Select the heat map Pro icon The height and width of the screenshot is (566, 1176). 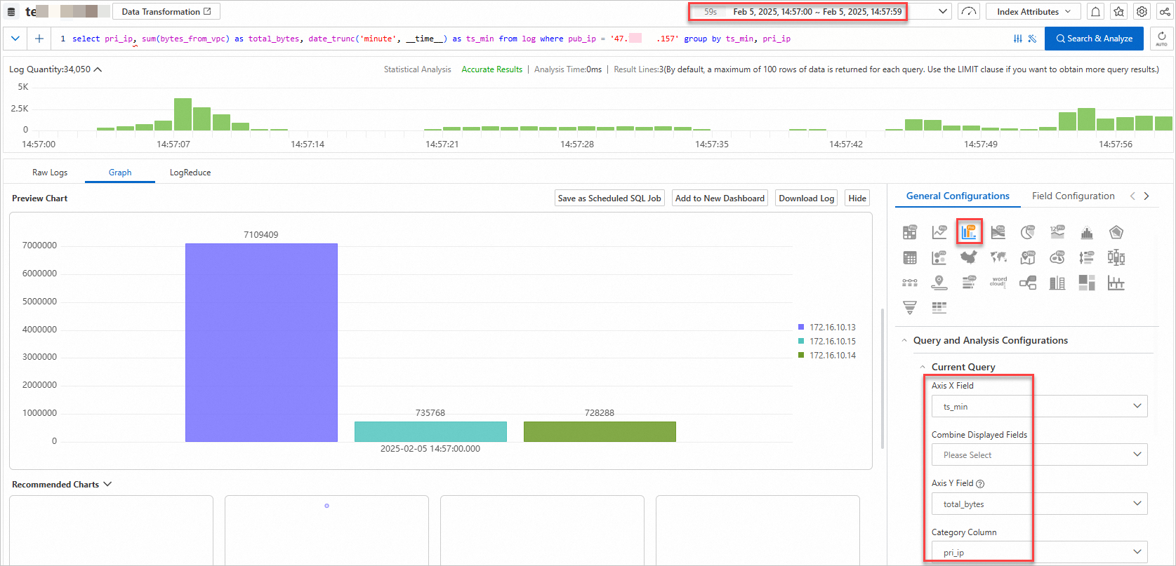(x=1057, y=257)
